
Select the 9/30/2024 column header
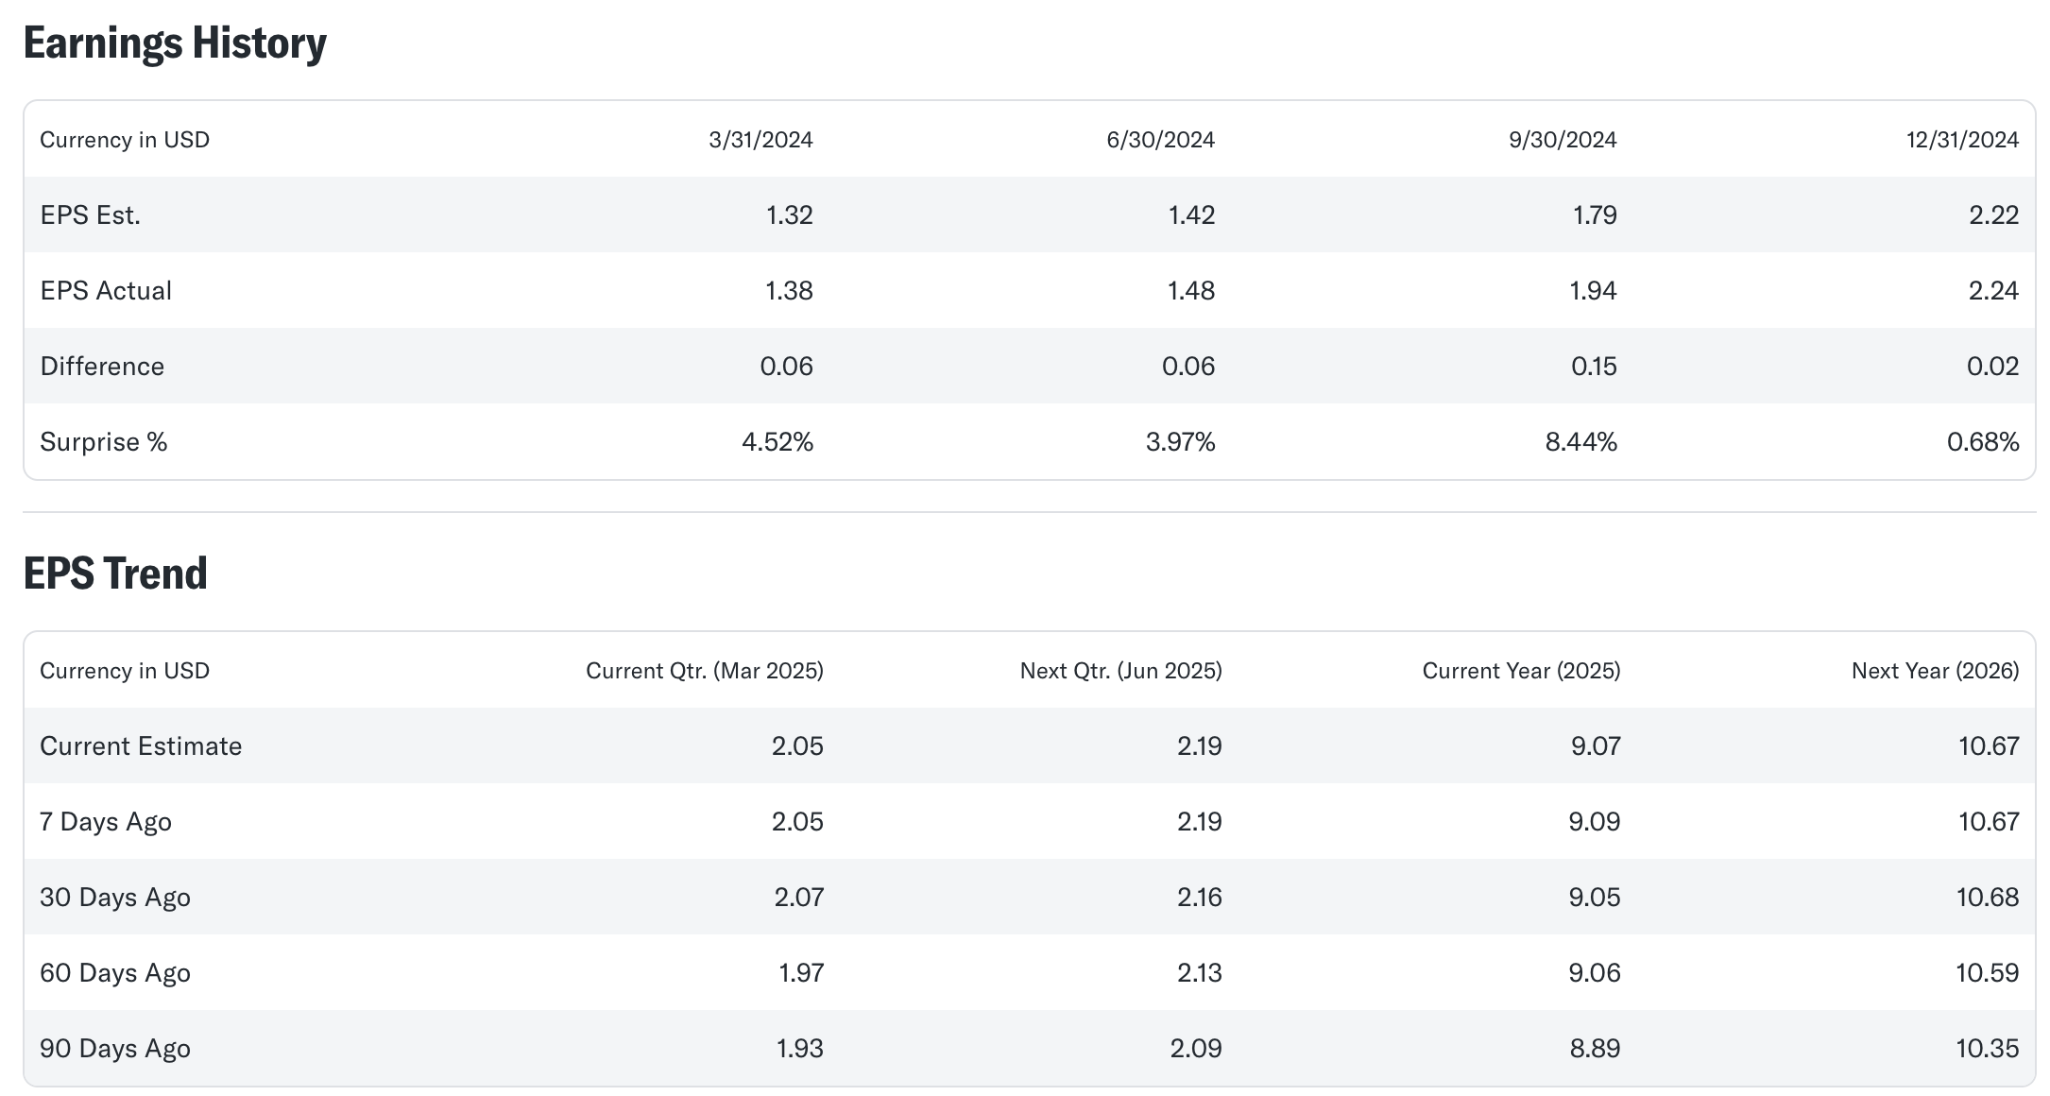[x=1563, y=140]
